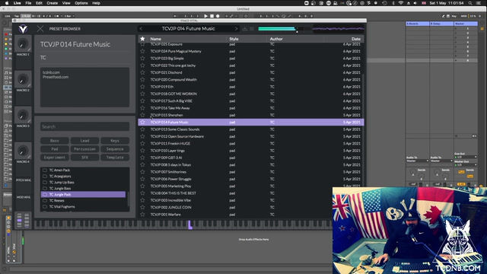The image size is (487, 274).
Task: Open the TC Vital Foghorns folder
Action: (83, 206)
